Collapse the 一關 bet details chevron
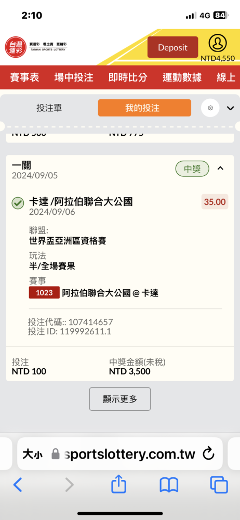Image resolution: width=240 pixels, height=520 pixels. click(x=220, y=168)
